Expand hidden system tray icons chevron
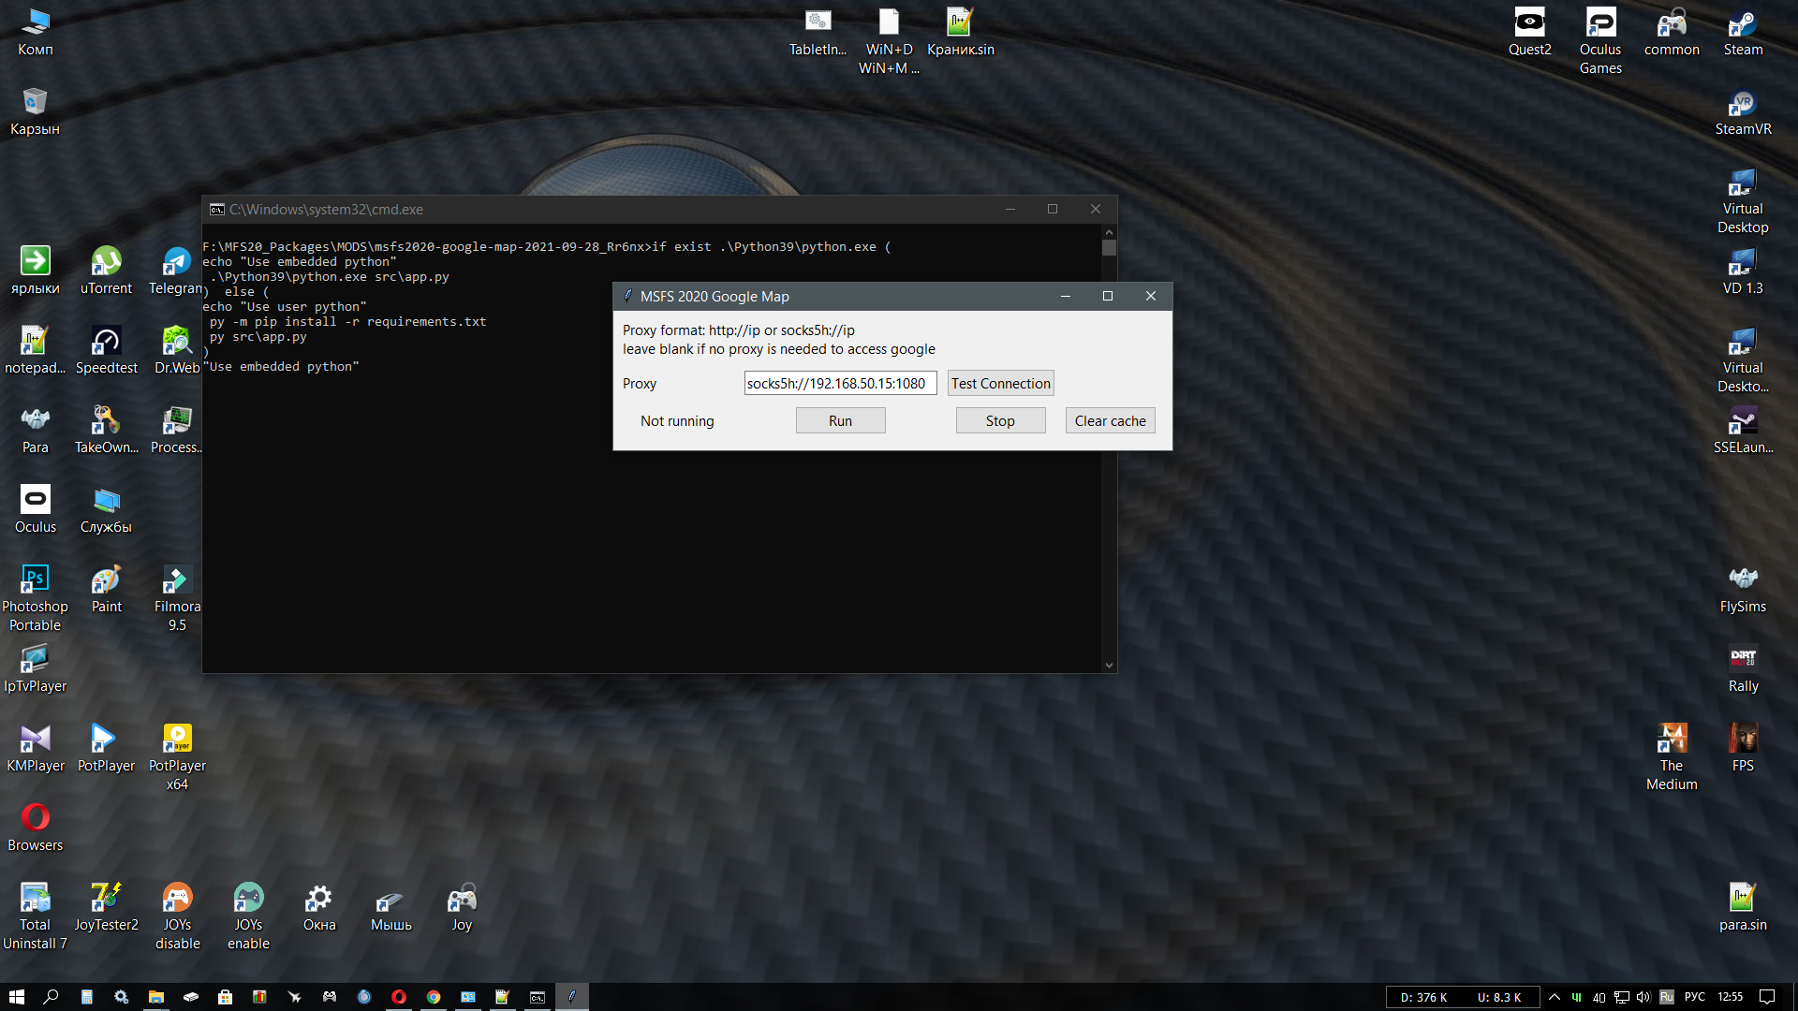The width and height of the screenshot is (1798, 1011). click(x=1555, y=997)
